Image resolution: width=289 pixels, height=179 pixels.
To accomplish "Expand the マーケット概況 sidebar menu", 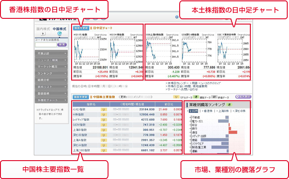I will (51, 67).
